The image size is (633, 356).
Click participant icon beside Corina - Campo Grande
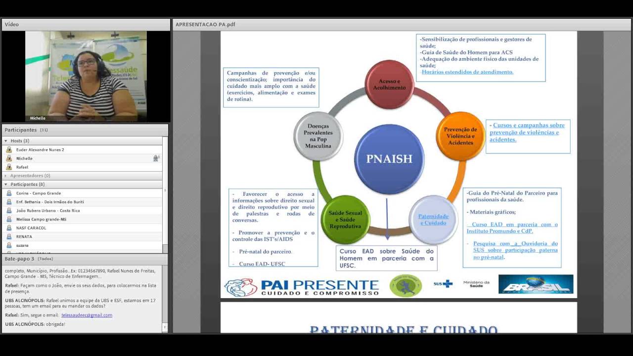click(9, 193)
